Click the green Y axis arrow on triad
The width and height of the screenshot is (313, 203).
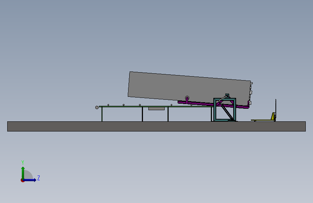23,173
